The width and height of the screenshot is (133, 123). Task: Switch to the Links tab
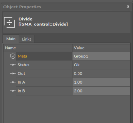[27, 39]
